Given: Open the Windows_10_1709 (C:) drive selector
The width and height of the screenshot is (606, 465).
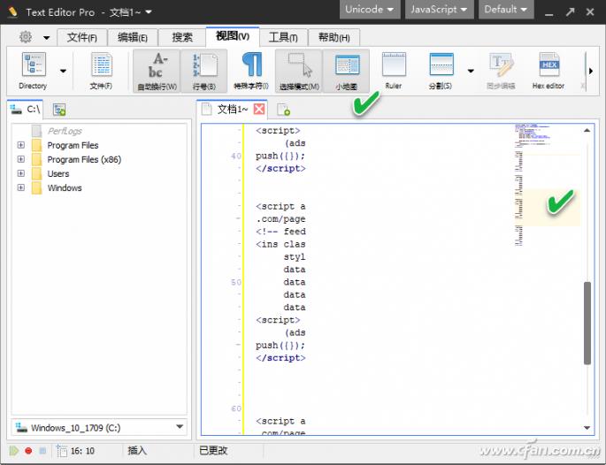Looking at the screenshot, I should coord(99,428).
